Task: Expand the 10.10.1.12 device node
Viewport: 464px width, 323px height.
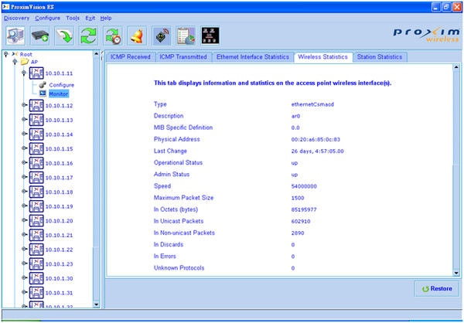Action: pyautogui.click(x=24, y=105)
